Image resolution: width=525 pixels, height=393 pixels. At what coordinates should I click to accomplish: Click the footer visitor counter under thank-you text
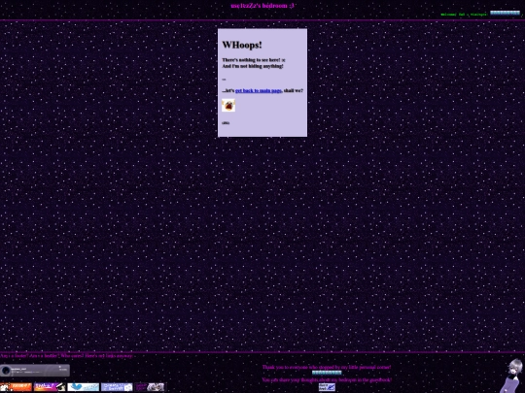point(327,373)
